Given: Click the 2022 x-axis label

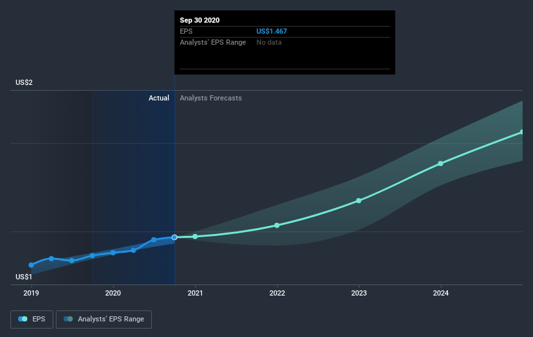Looking at the screenshot, I should 277,293.
